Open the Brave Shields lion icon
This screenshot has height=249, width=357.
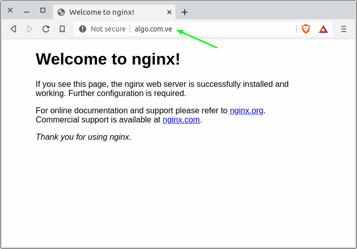coord(306,29)
